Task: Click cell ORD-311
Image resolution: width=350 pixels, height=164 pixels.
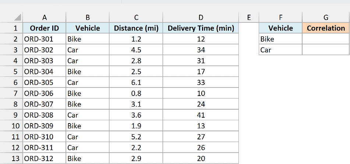Action: (45, 148)
